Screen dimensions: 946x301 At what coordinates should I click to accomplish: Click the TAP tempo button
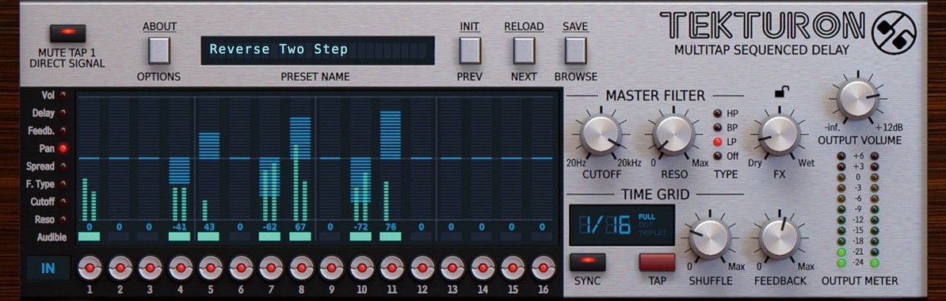pyautogui.click(x=657, y=262)
